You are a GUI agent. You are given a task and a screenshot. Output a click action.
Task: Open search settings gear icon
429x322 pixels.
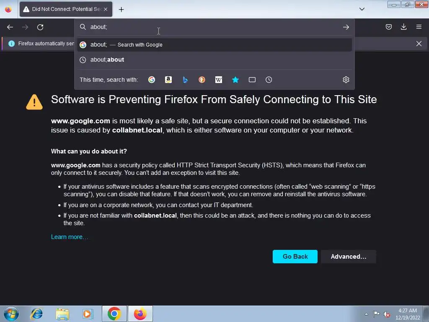(x=346, y=80)
